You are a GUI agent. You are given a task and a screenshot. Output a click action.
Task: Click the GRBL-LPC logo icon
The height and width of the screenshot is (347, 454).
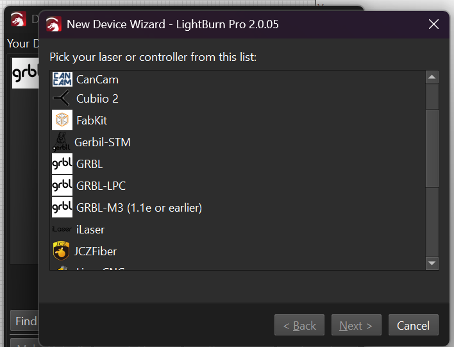[x=62, y=185]
